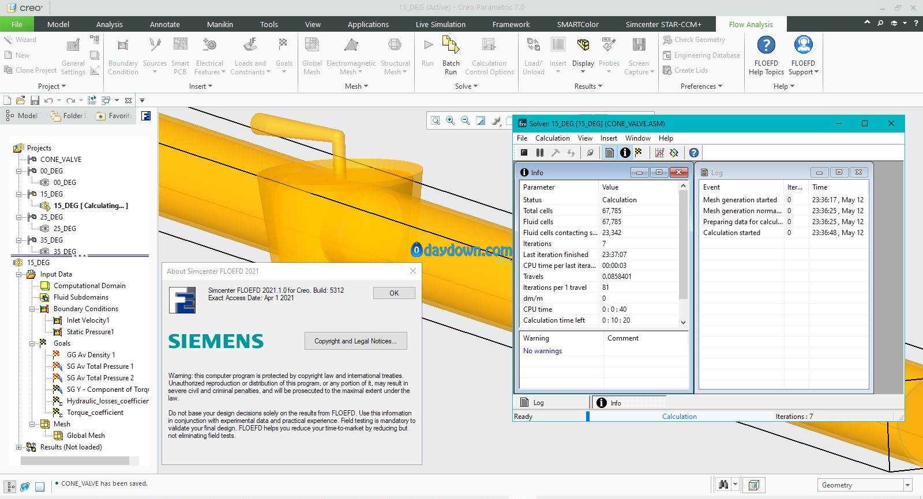Click the Undo icon in quick access toolbar
Image resolution: width=923 pixels, height=499 pixels.
tap(48, 100)
